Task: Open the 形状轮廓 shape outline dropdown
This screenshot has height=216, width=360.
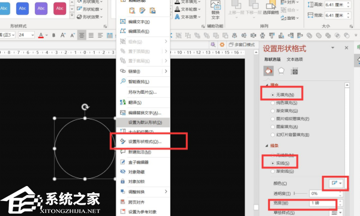Action: tap(89, 9)
